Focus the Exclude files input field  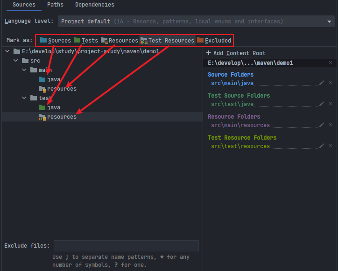pos(126,246)
